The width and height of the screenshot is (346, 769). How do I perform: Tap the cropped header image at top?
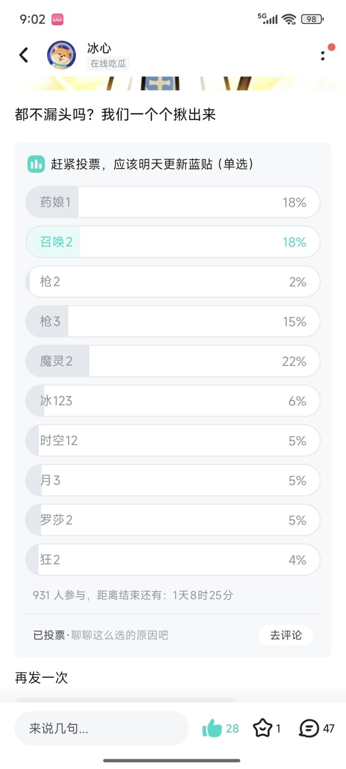[173, 83]
